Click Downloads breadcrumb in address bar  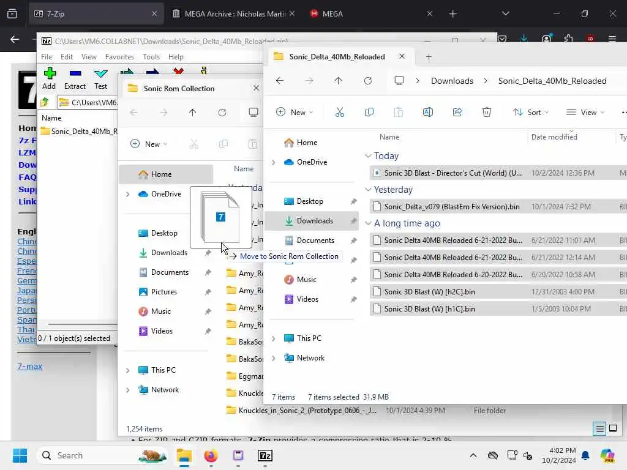(452, 81)
